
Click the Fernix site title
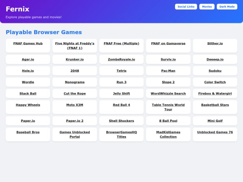point(18,9)
